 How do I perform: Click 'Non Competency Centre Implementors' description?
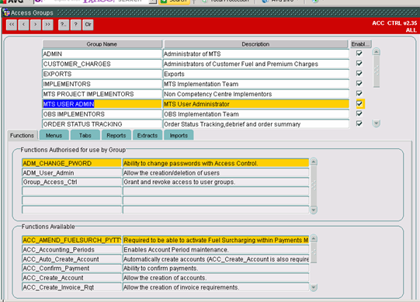click(256, 94)
